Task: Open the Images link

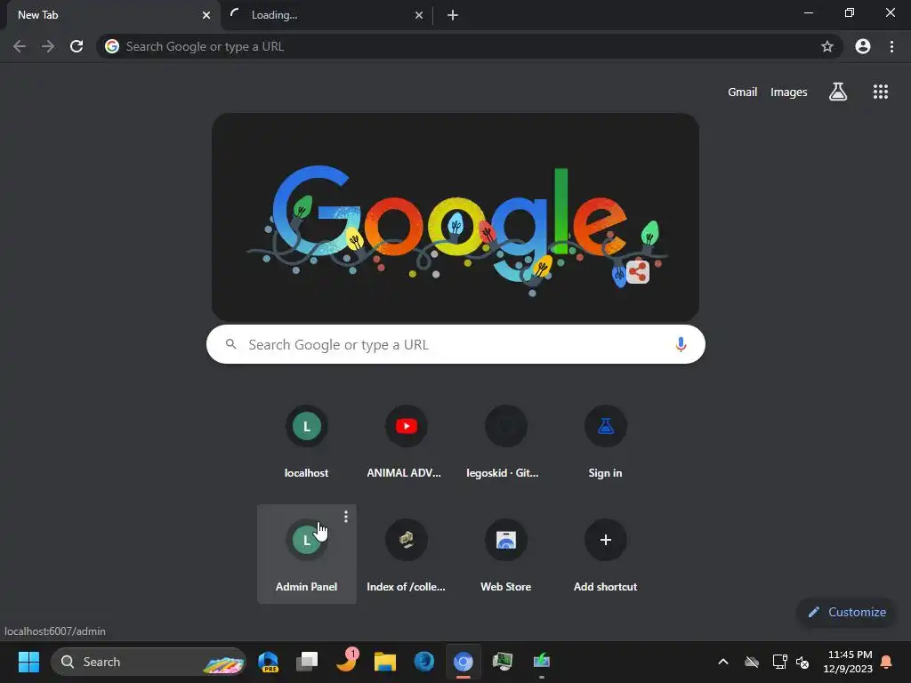Action: point(788,92)
